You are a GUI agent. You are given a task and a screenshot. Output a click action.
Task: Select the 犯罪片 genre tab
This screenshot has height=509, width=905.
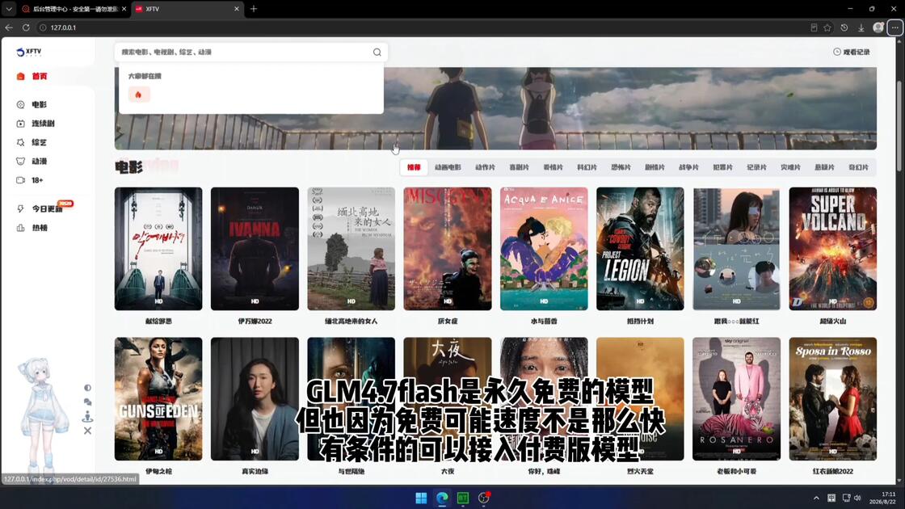pyautogui.click(x=722, y=167)
